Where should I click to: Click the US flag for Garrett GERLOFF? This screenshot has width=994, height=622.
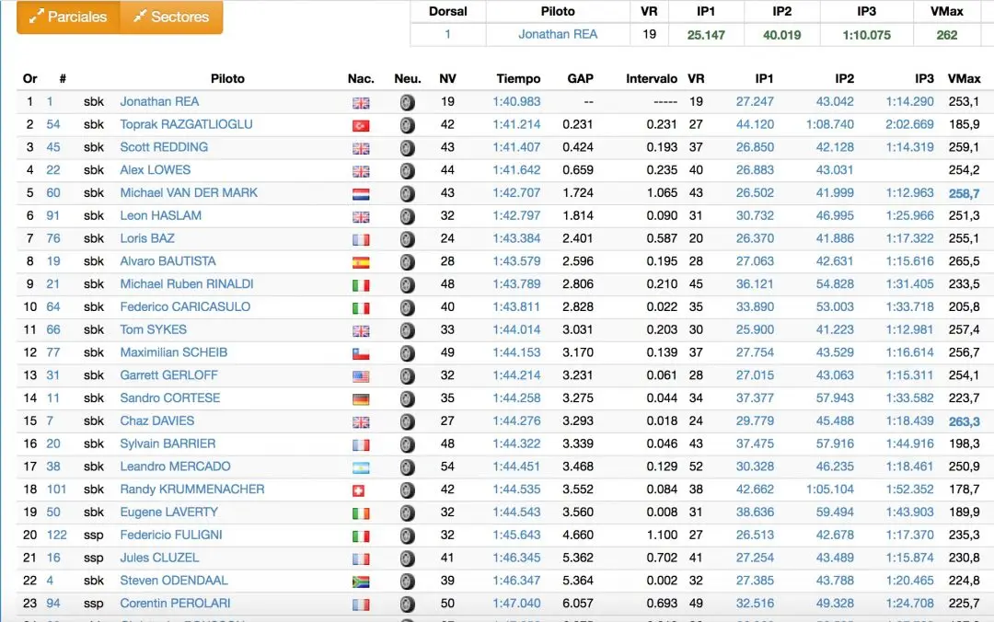coord(361,376)
